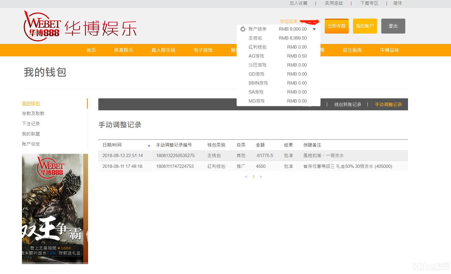Viewport: 451px width, 274px height.
Task: Switch language via 简体 link
Action: [397, 3]
